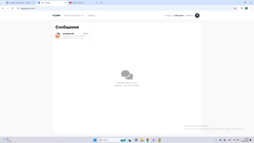Close the ReallyWorld forum tab
Screen dimensions: 254x143
(x=34, y=3)
